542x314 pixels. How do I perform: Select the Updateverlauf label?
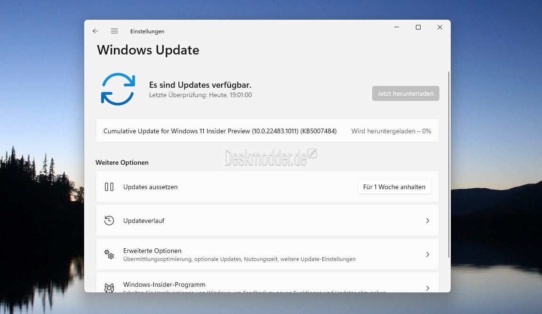click(x=143, y=221)
